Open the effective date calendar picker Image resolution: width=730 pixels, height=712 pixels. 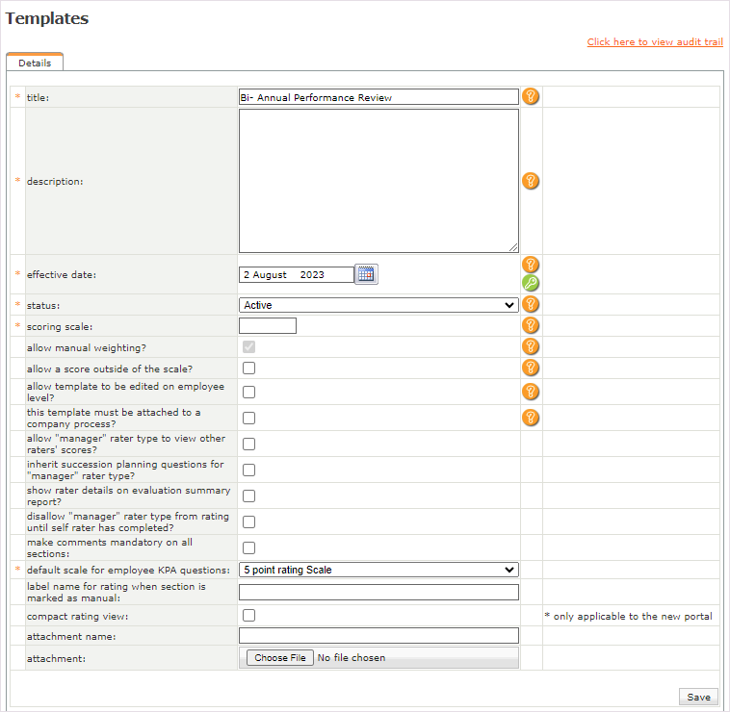click(x=366, y=274)
